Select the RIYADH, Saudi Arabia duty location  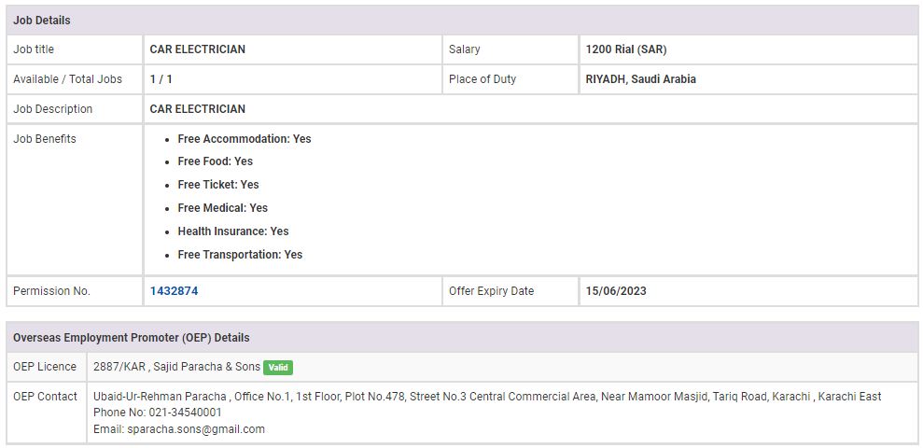tap(640, 79)
